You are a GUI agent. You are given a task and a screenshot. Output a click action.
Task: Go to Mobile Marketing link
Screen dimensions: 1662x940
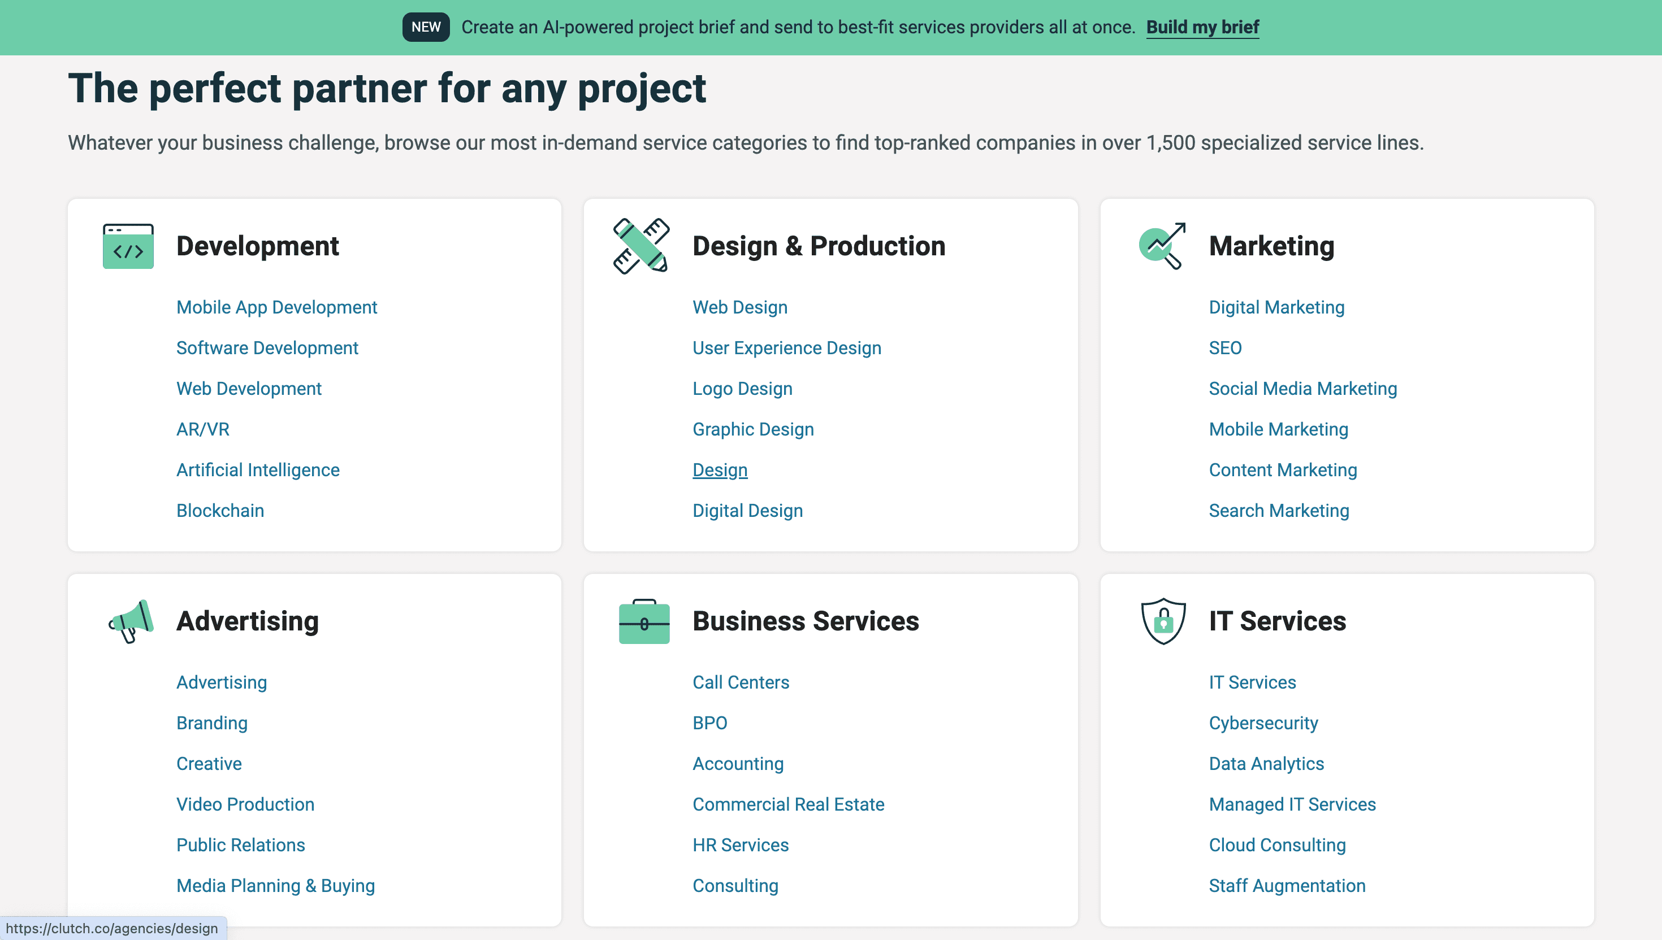pos(1278,429)
